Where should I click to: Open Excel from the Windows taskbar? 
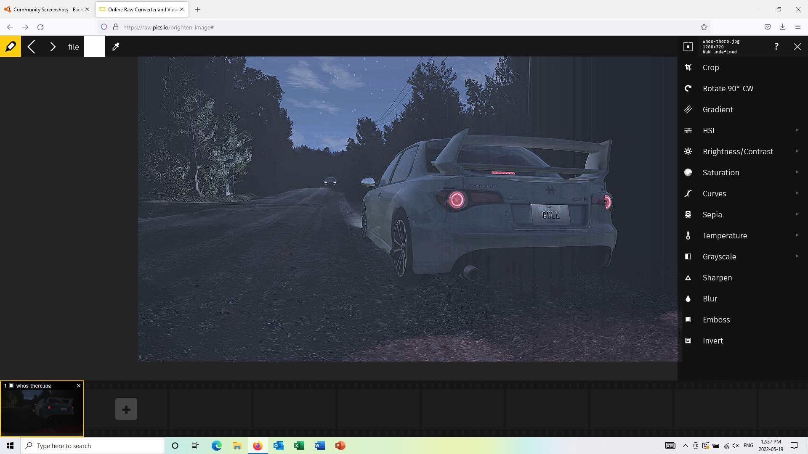point(299,446)
